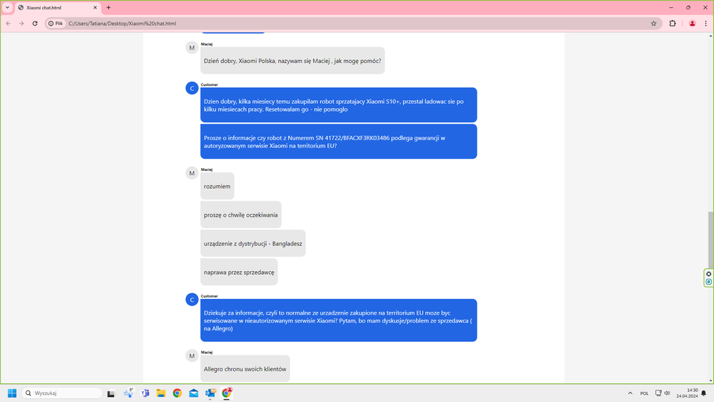Click 'urządzenie z dystrybucji - Bangladesz' bubble
Screen dimensions: 714x402
click(253, 243)
